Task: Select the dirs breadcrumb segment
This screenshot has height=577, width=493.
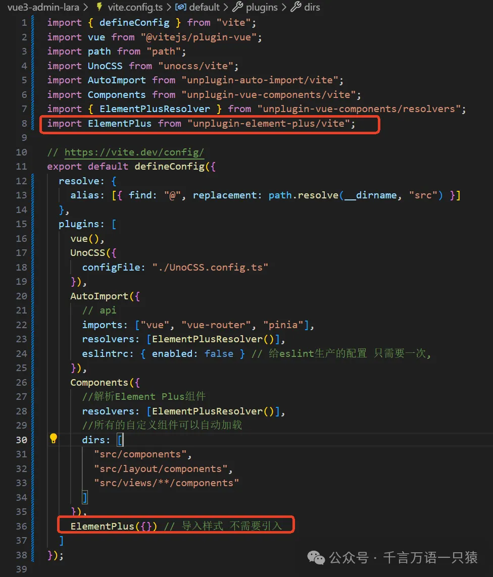Action: (312, 8)
